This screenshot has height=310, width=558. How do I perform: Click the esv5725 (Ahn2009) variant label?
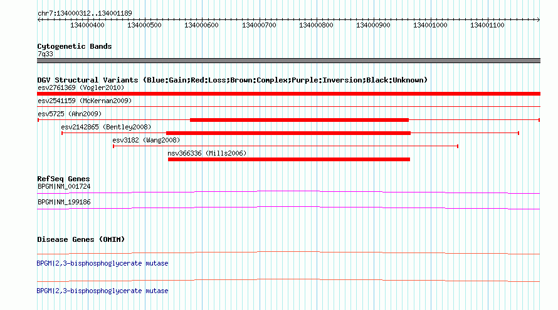[70, 114]
